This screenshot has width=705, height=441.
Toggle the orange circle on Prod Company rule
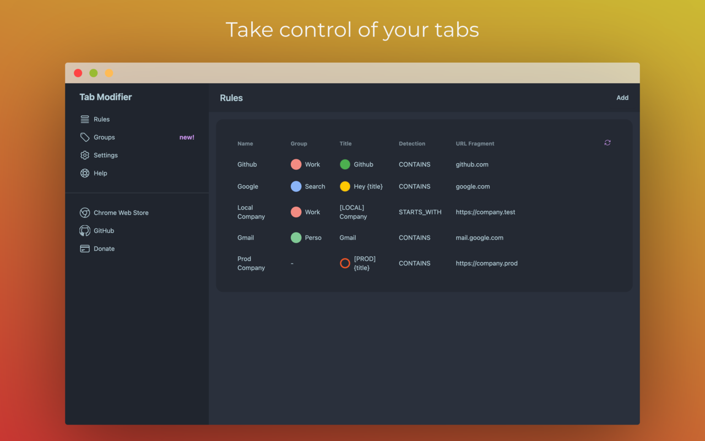pos(345,263)
